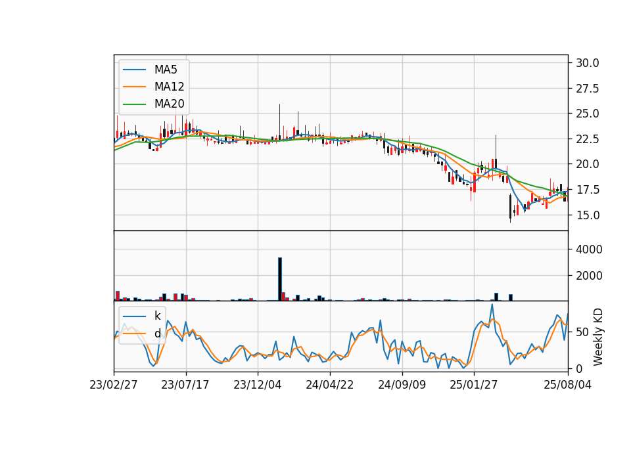Image resolution: width=631 pixels, height=453 pixels.
Task: Click the 25.0 price axis label
Action: coord(588,114)
